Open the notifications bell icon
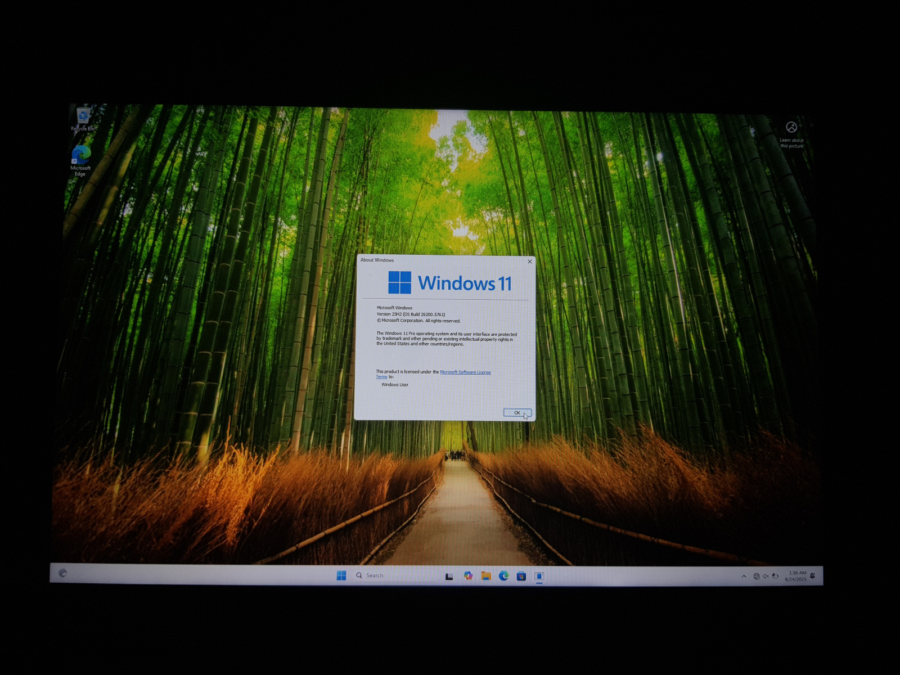 [x=812, y=576]
